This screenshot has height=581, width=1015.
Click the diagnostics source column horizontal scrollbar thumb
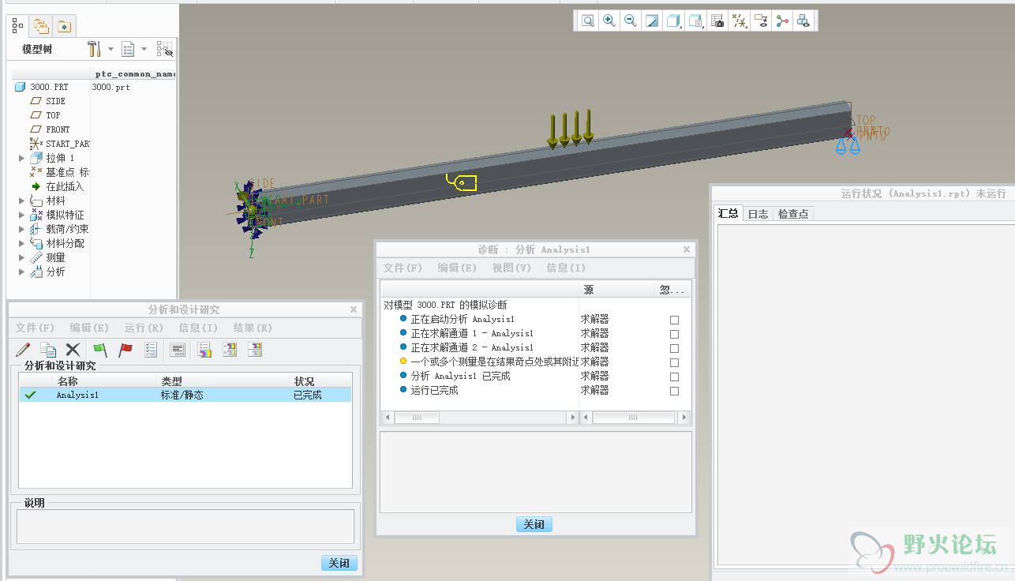click(x=633, y=418)
